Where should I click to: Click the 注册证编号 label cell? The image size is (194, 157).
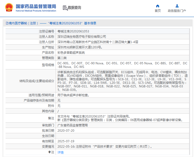point(46,31)
